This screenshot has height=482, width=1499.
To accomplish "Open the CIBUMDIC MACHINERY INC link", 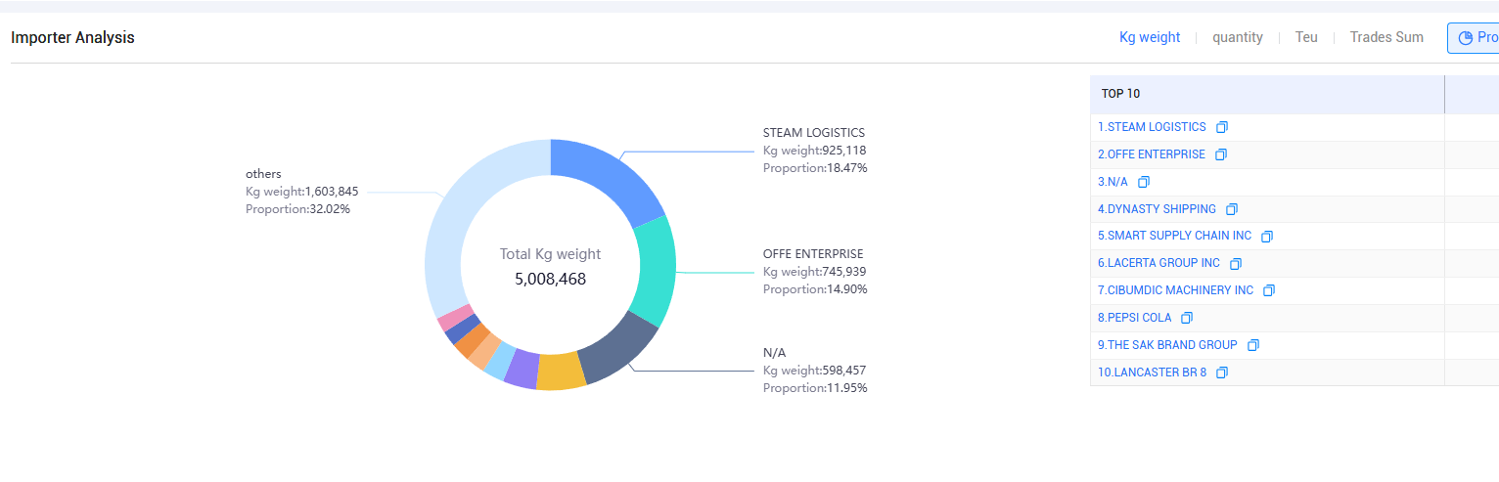I will coord(1175,290).
